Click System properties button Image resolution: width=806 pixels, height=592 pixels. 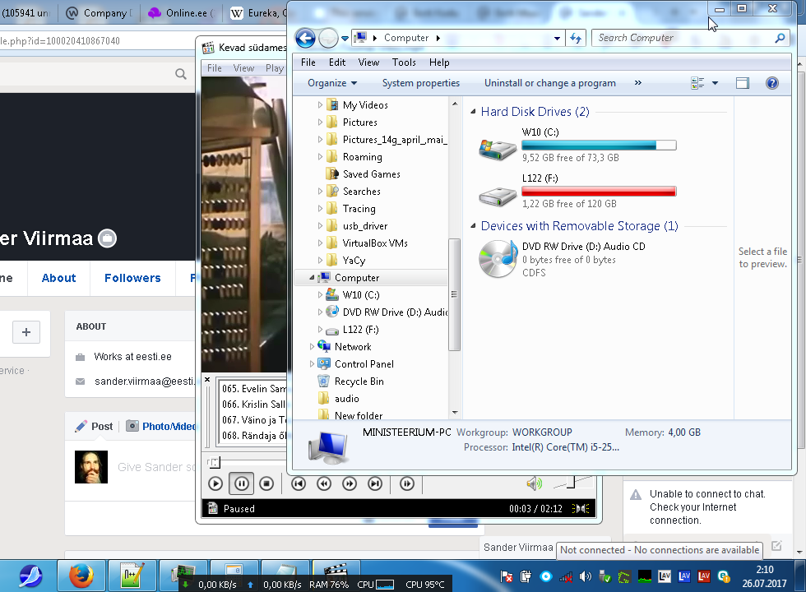click(x=420, y=83)
